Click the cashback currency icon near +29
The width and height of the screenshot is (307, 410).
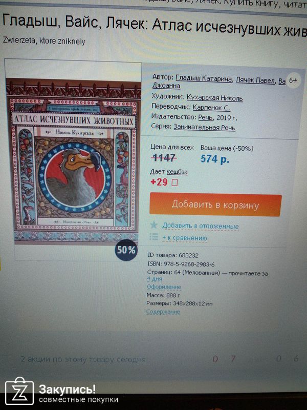[x=174, y=182]
